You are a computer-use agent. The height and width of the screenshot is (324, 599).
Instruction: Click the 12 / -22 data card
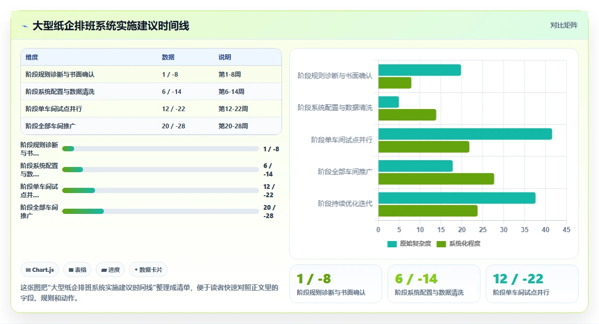tap(532, 284)
